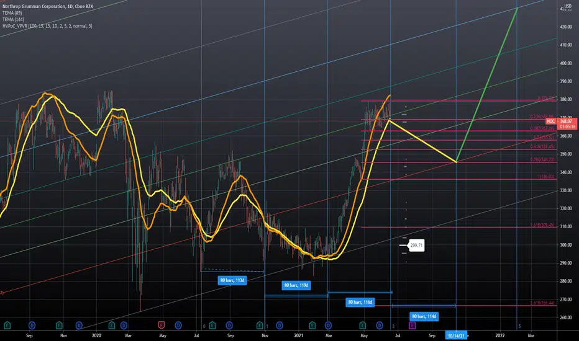Click the 368.07 current price label
Image resolution: width=579 pixels, height=341 pixels.
coord(566,122)
